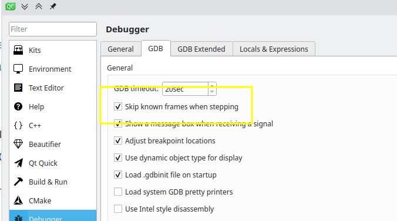This screenshot has height=221, width=397.
Task: Open the Text Editor category icon
Action: coord(18,88)
